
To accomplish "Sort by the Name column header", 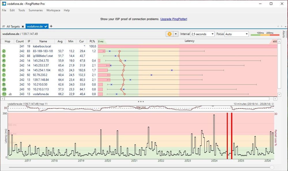I will (x=43, y=41).
